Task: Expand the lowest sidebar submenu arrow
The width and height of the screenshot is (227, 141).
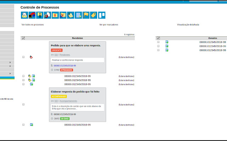Action: coord(10,74)
